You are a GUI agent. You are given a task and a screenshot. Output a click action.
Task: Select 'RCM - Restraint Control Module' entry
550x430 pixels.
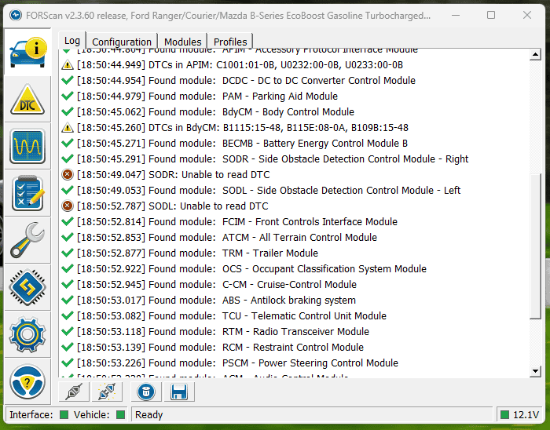point(220,348)
